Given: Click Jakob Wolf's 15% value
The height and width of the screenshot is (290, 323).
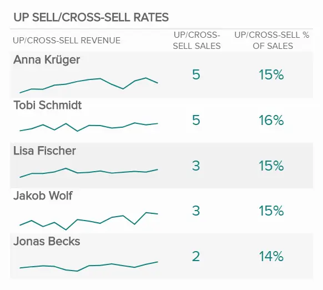Looking at the screenshot, I should tap(271, 211).
